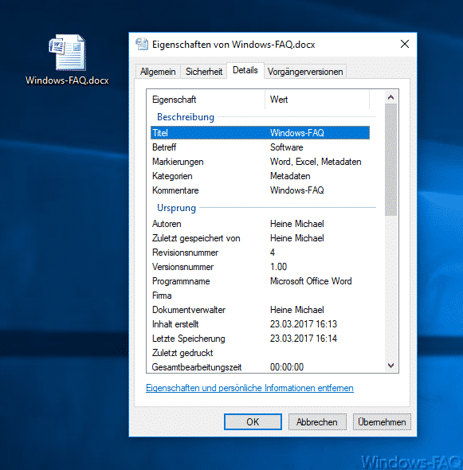Image resolution: width=463 pixels, height=470 pixels.
Task: Click the scrollbar up arrow
Action: click(390, 97)
